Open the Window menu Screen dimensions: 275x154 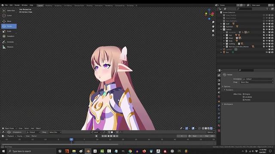click(x=24, y=5)
